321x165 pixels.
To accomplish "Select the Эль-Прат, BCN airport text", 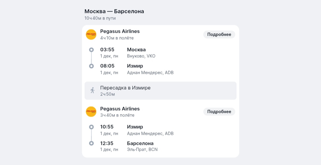I will [142, 150].
